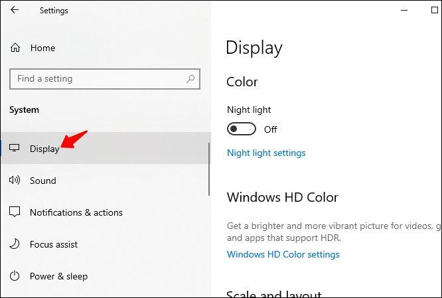Click the Display monitor icon
The height and width of the screenshot is (298, 442).
coord(15,148)
